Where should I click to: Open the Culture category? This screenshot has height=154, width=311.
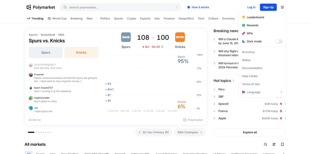pyautogui.click(x=213, y=18)
